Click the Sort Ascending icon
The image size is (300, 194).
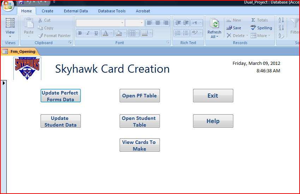(x=281, y=20)
